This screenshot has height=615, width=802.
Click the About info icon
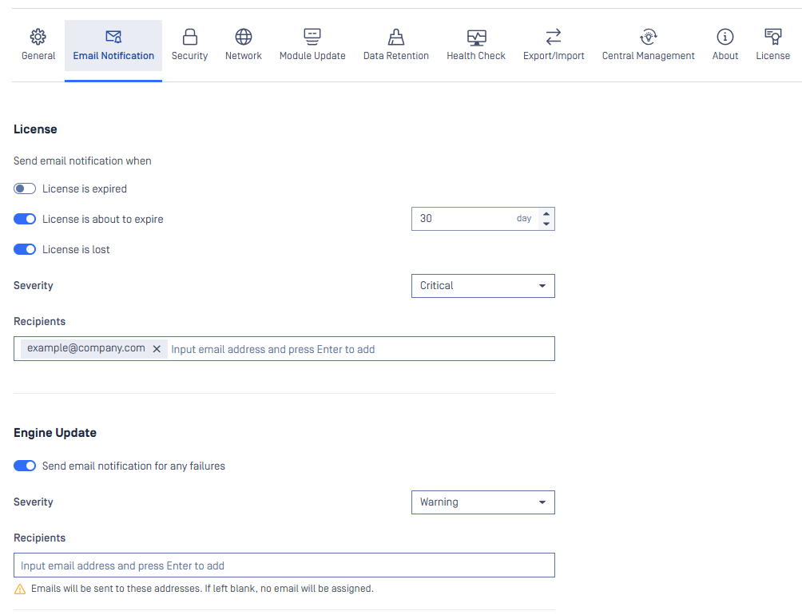[725, 37]
